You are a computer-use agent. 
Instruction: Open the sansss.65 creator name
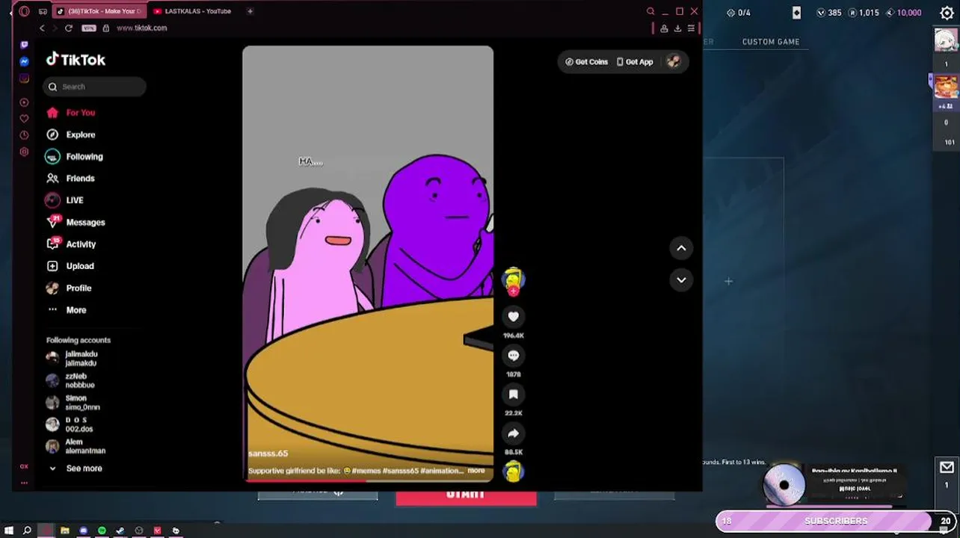(268, 454)
